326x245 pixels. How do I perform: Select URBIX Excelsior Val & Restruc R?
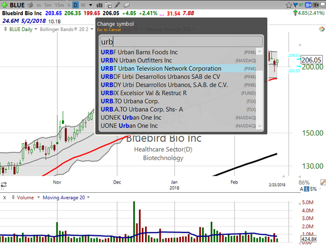[x=178, y=93]
